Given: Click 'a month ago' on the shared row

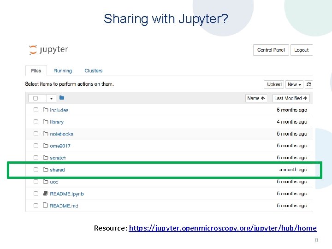Looking at the screenshot, I should [293, 170].
